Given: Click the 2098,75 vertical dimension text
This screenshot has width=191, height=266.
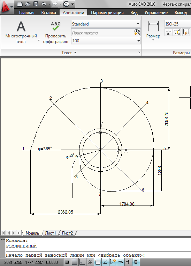Looking at the screenshot, I should click(167, 119).
